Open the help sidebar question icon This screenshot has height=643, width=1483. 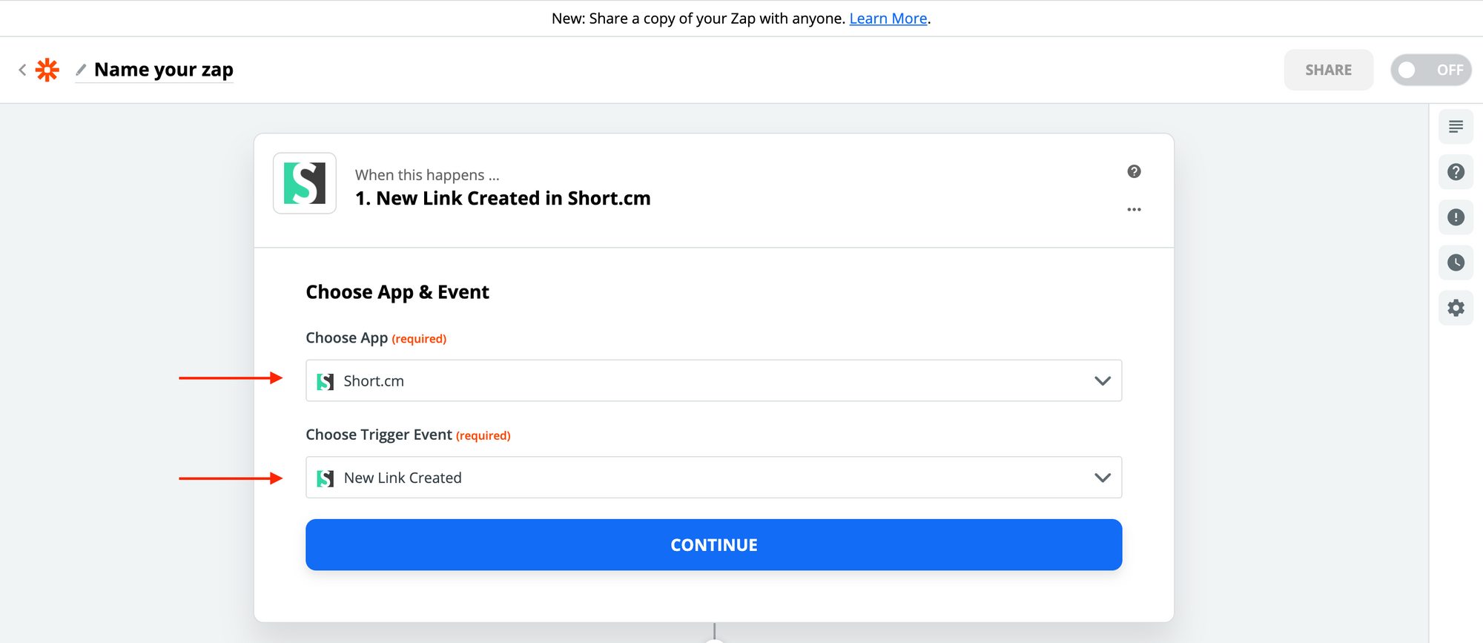pyautogui.click(x=1456, y=172)
